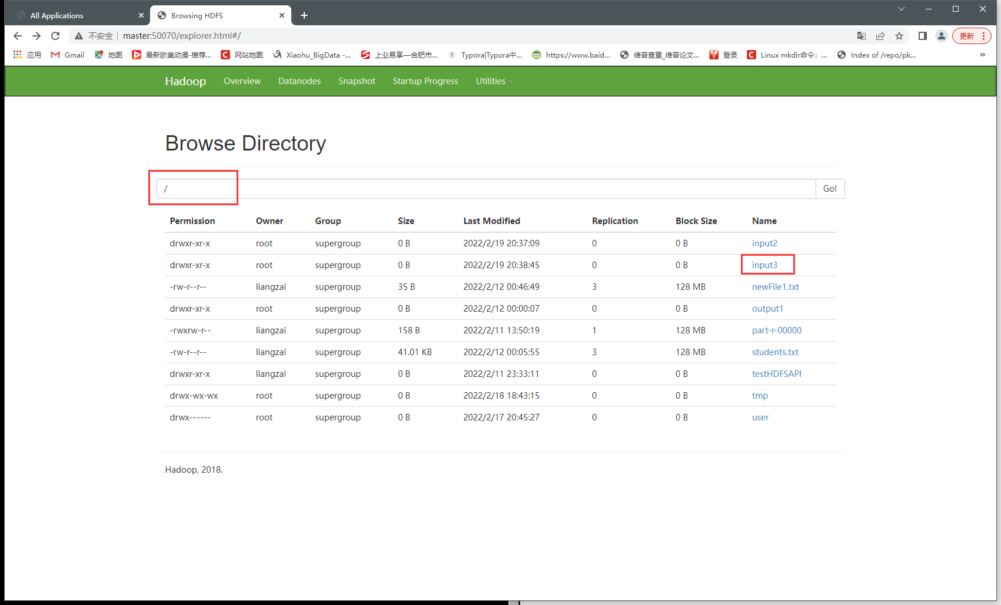The height and width of the screenshot is (605, 1001).
Task: Open the testHDFSAPI directory link
Action: point(777,374)
